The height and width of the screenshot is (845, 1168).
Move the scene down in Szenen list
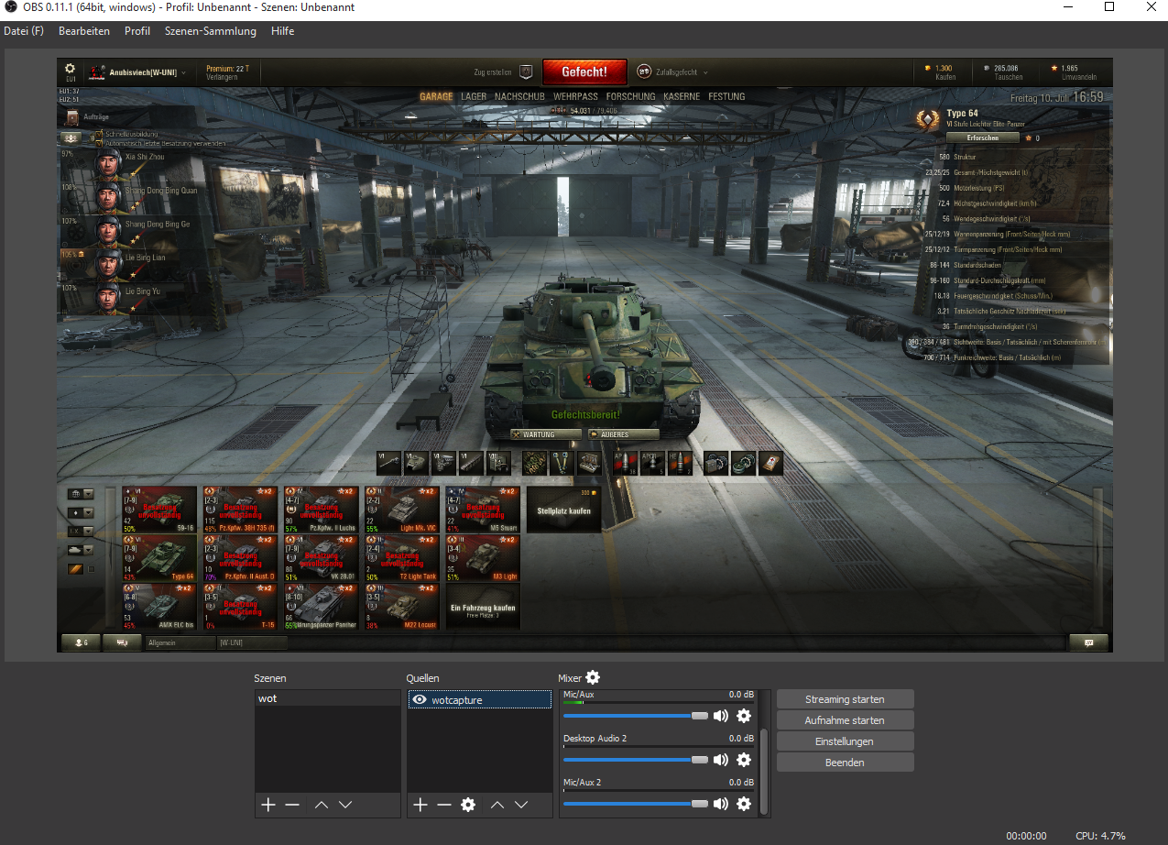tap(345, 805)
